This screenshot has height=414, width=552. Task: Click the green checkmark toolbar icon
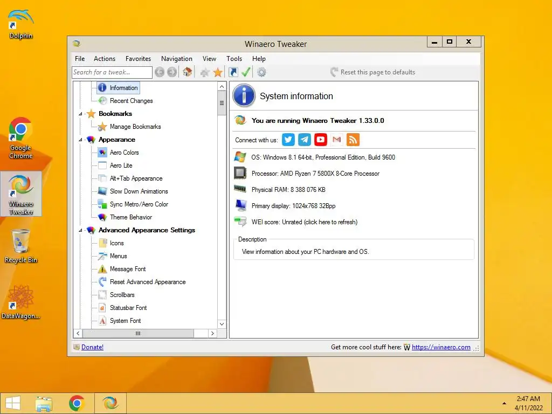coord(246,72)
